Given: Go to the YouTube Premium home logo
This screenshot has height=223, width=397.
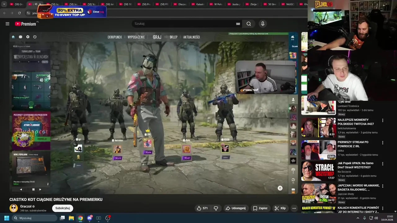Looking at the screenshot, I should 25,24.
